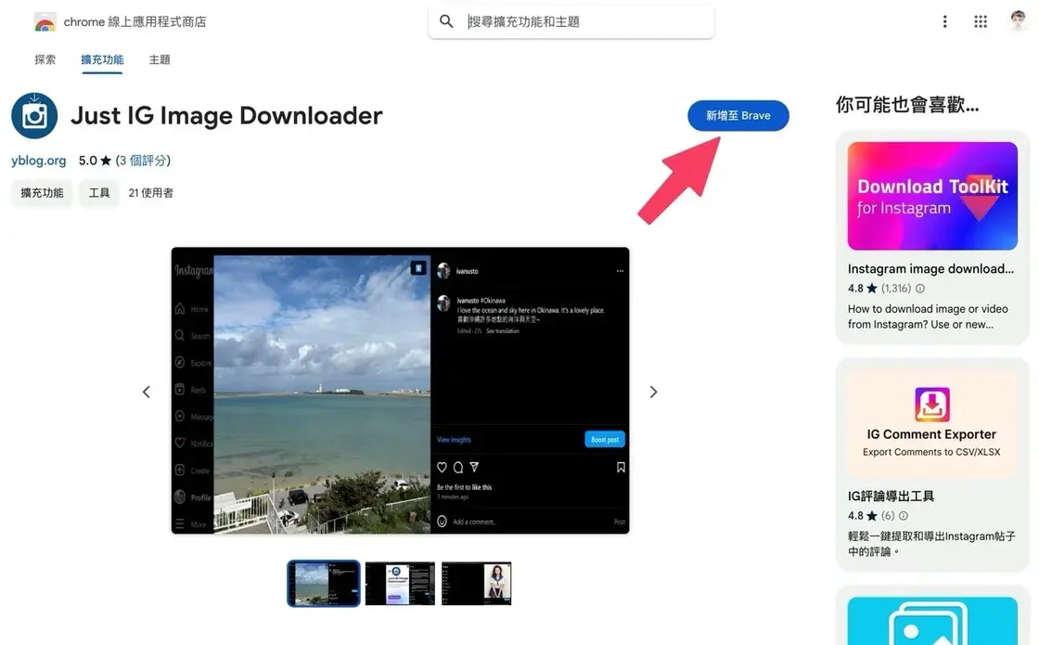
Task: Select the 擴充功能 tab
Action: (102, 59)
